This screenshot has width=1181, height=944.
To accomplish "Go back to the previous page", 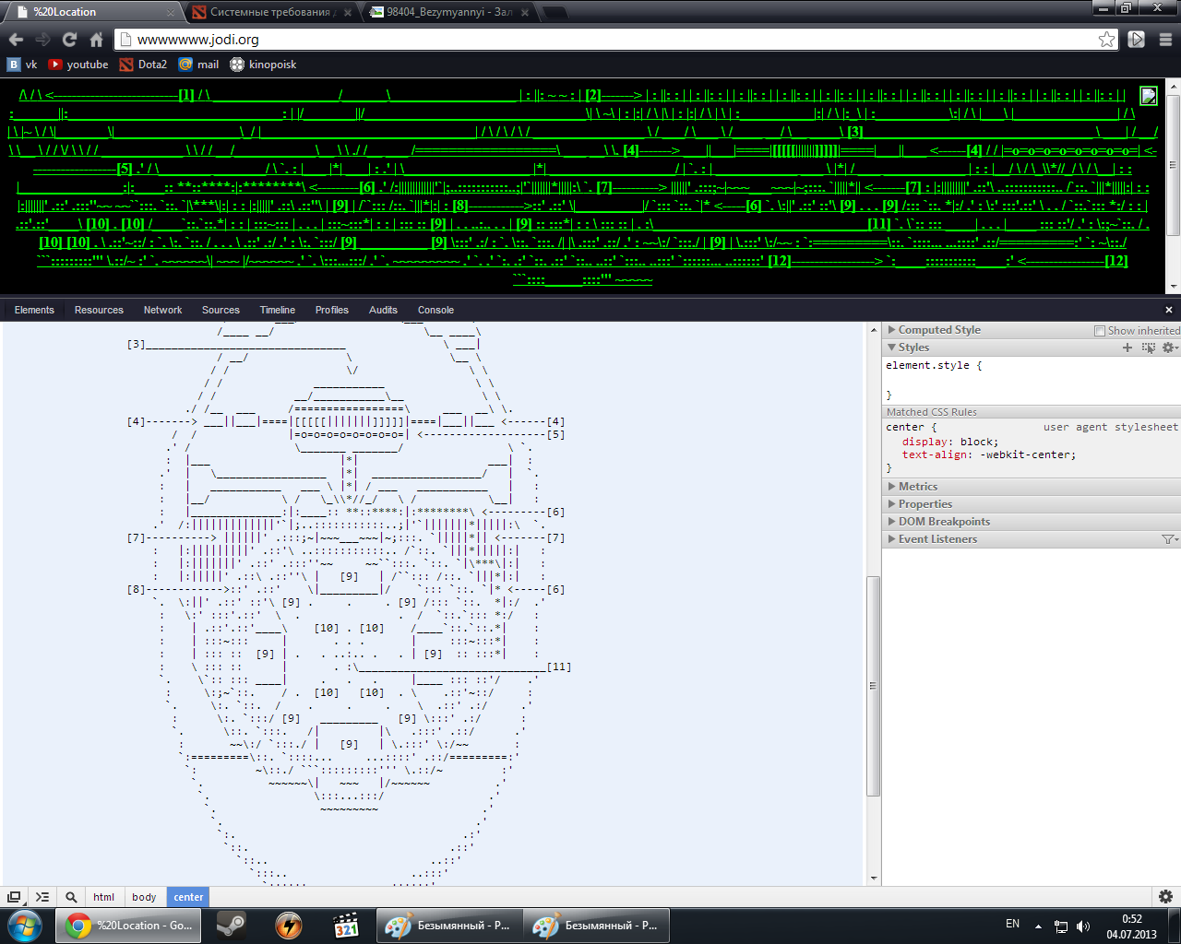I will [x=16, y=40].
